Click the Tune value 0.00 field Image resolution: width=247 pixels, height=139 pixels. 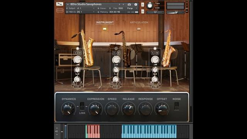[x=157, y=8]
